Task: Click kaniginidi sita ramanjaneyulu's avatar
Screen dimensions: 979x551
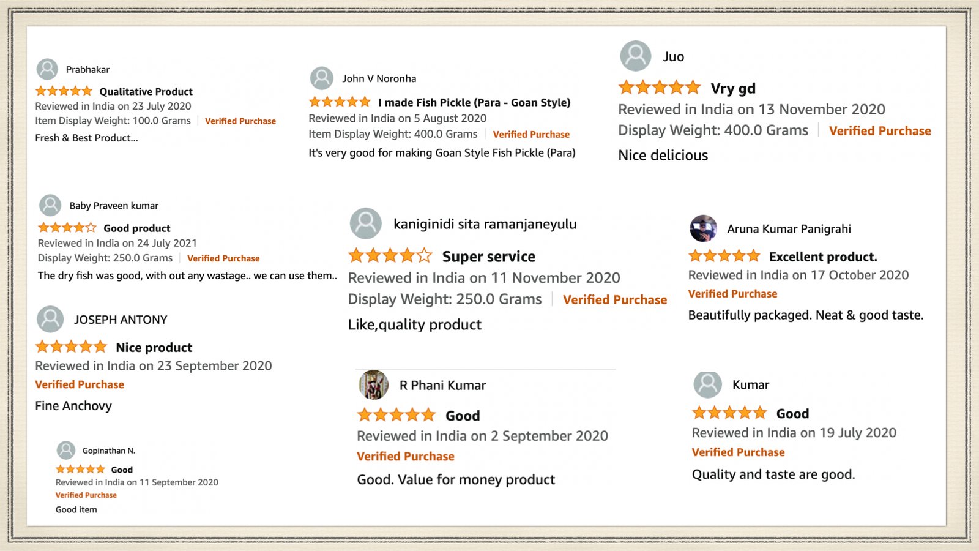Action: tap(366, 223)
